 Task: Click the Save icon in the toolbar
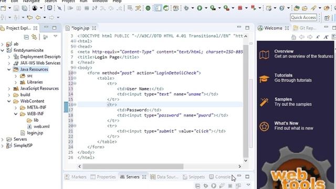tap(16, 8)
